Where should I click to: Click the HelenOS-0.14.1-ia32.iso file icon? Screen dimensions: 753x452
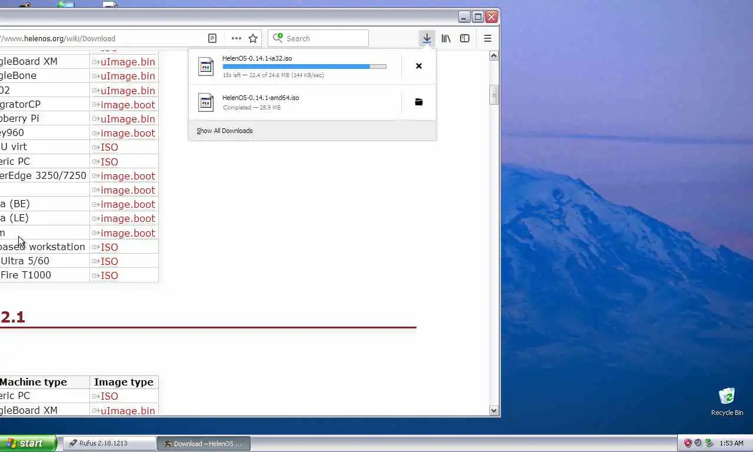pyautogui.click(x=206, y=67)
